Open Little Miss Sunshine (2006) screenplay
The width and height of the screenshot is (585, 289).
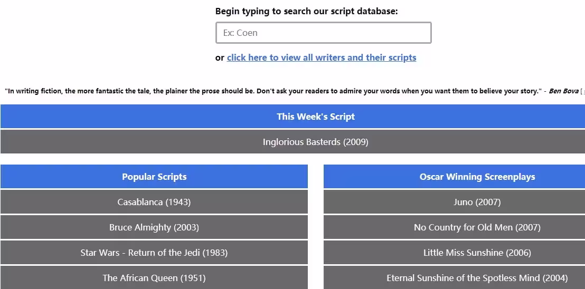point(477,253)
